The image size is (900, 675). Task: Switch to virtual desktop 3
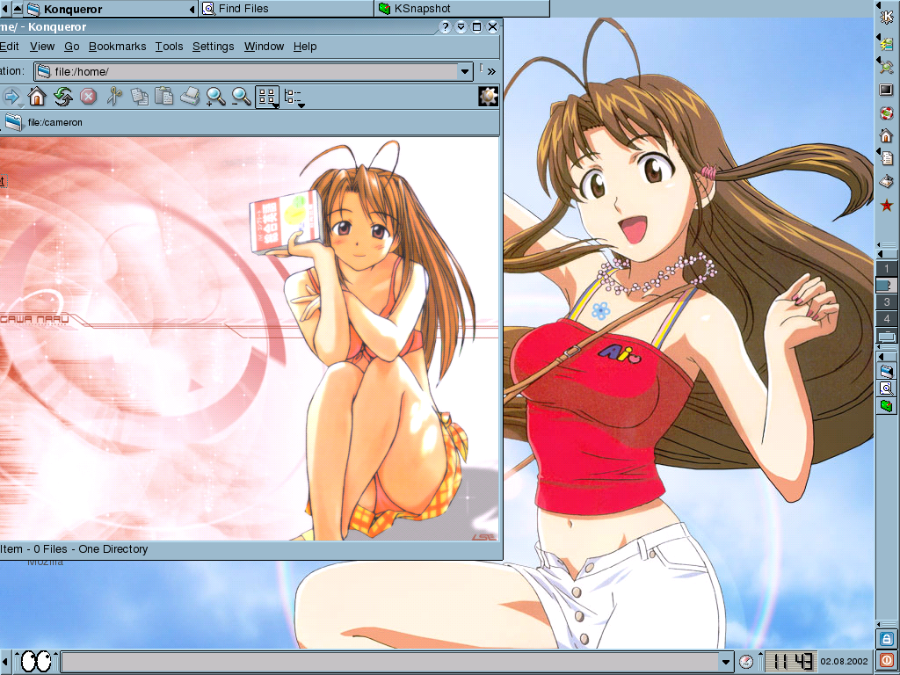point(887,302)
